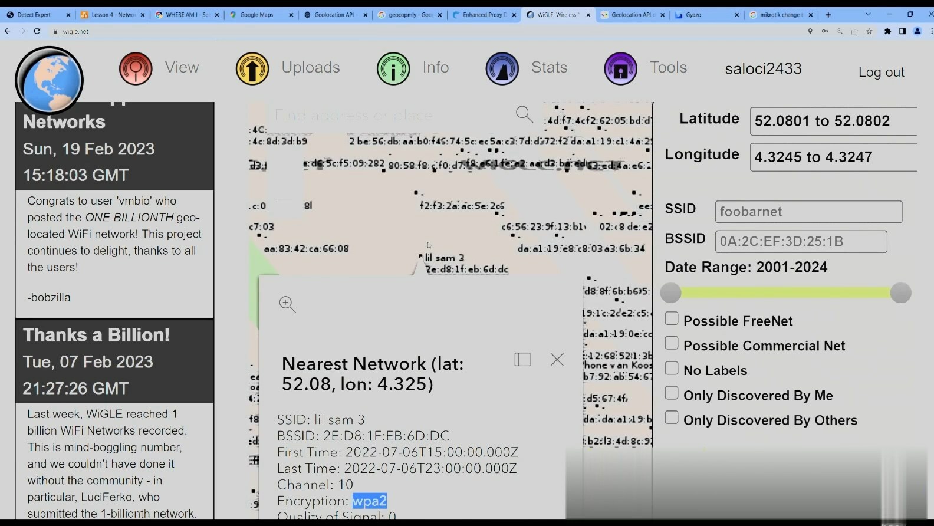Viewport: 934px width, 526px height.
Task: Click map label aa:83:42:ca:66:08
Action: [307, 249]
